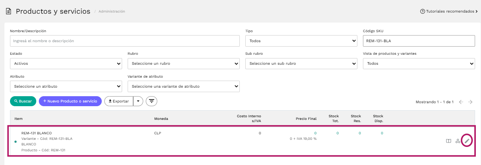Click 'Producto - Cód: REM-131' text
Image resolution: width=481 pixels, height=165 pixels.
point(43,150)
